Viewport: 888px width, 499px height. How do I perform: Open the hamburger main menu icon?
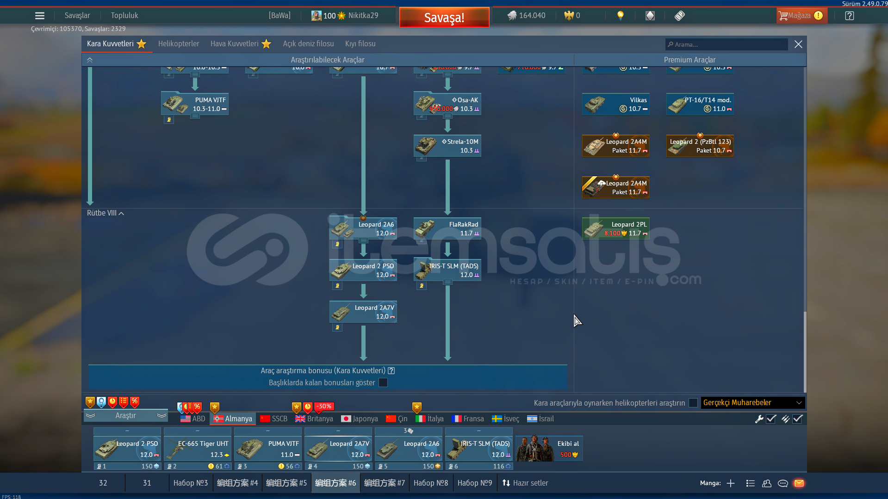[40, 16]
